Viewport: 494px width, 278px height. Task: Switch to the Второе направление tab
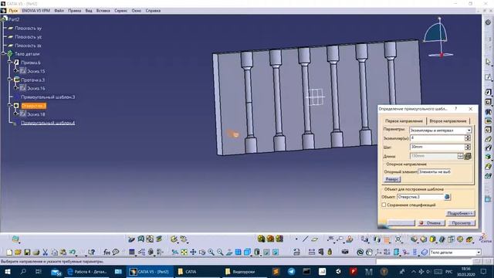click(x=448, y=121)
